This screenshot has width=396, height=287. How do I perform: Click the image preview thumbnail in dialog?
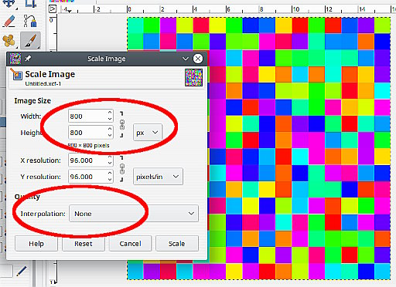193,77
